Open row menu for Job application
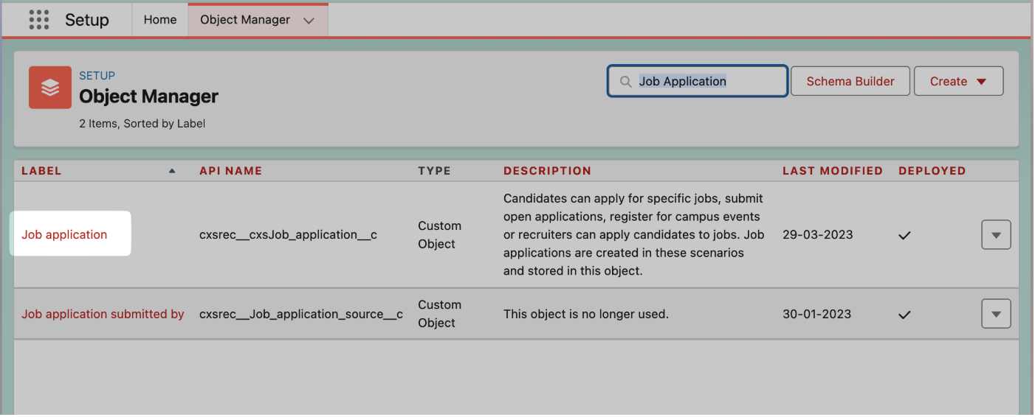 pos(996,235)
